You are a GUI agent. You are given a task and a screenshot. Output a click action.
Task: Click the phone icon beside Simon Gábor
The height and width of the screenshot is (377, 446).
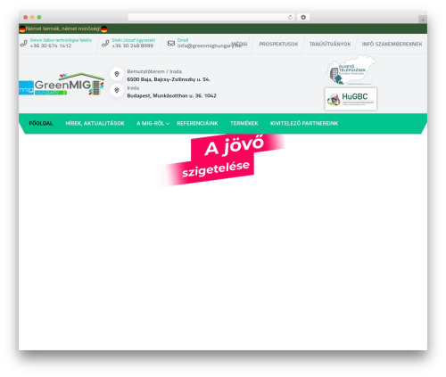coord(24,44)
